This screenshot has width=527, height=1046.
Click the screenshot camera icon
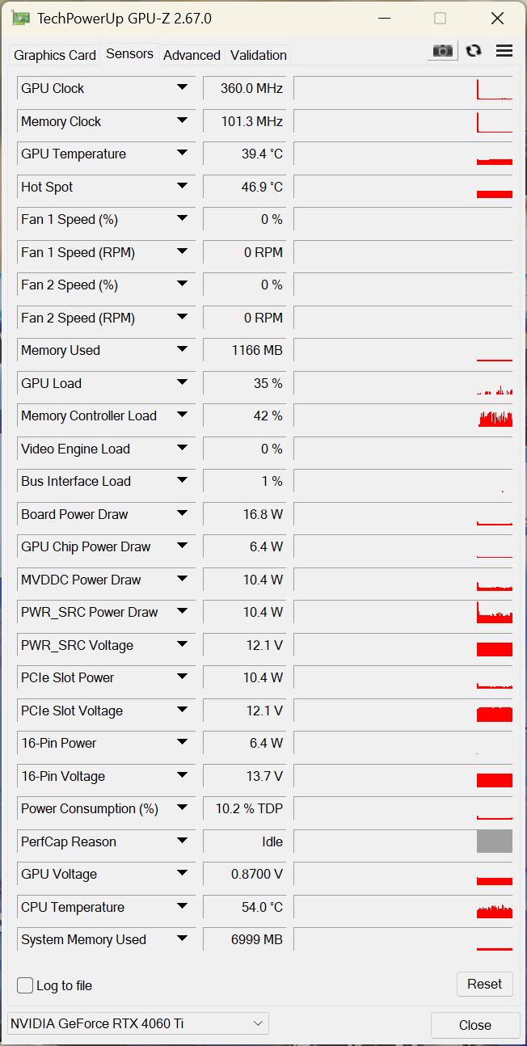coord(443,51)
